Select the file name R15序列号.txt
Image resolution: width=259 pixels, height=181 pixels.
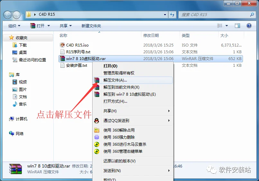coord(78,52)
